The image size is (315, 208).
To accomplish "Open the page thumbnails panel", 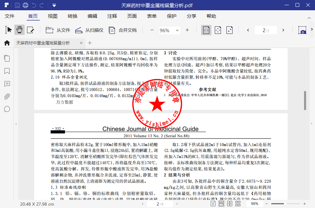I will coord(7,58).
